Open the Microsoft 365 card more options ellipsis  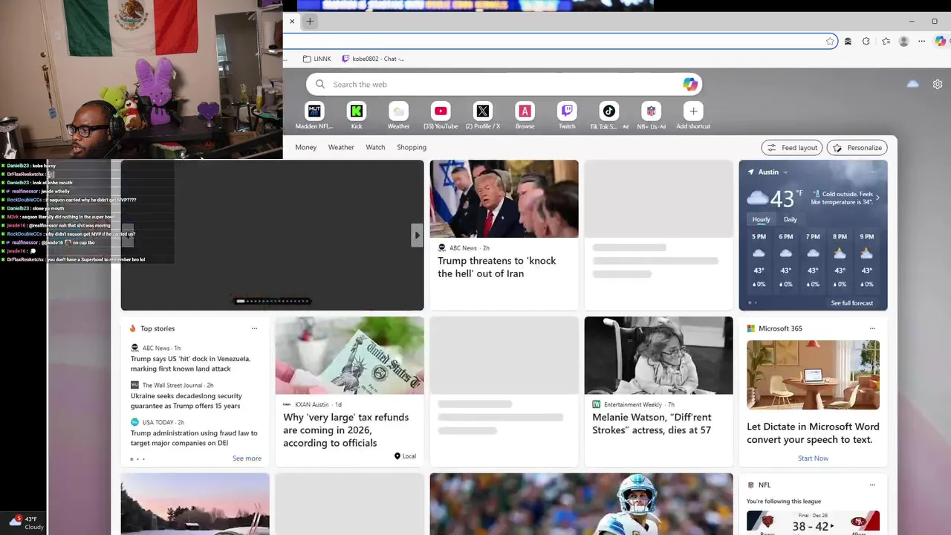pos(872,328)
